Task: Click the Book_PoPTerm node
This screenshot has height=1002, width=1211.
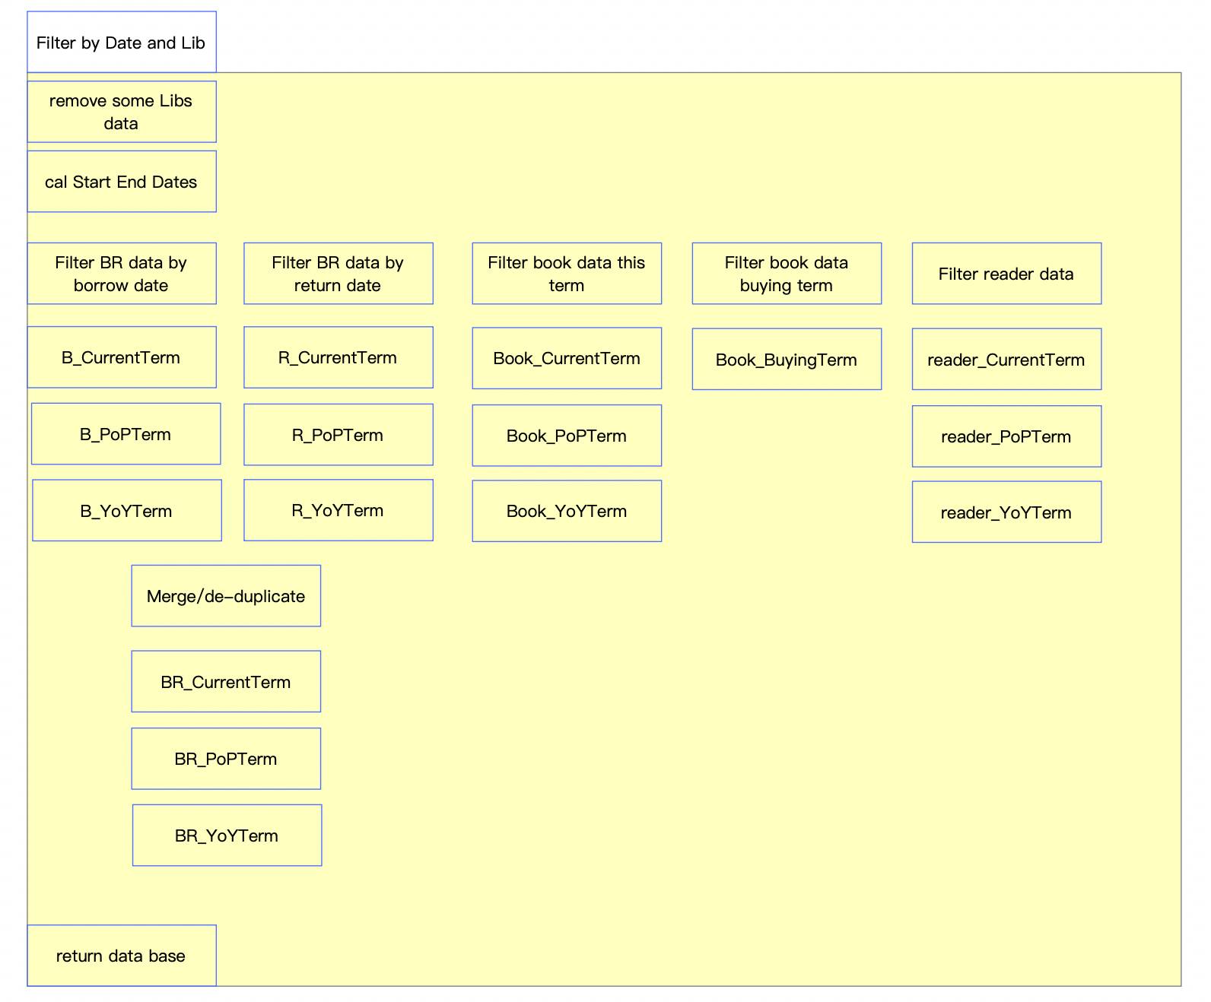Action: [567, 436]
